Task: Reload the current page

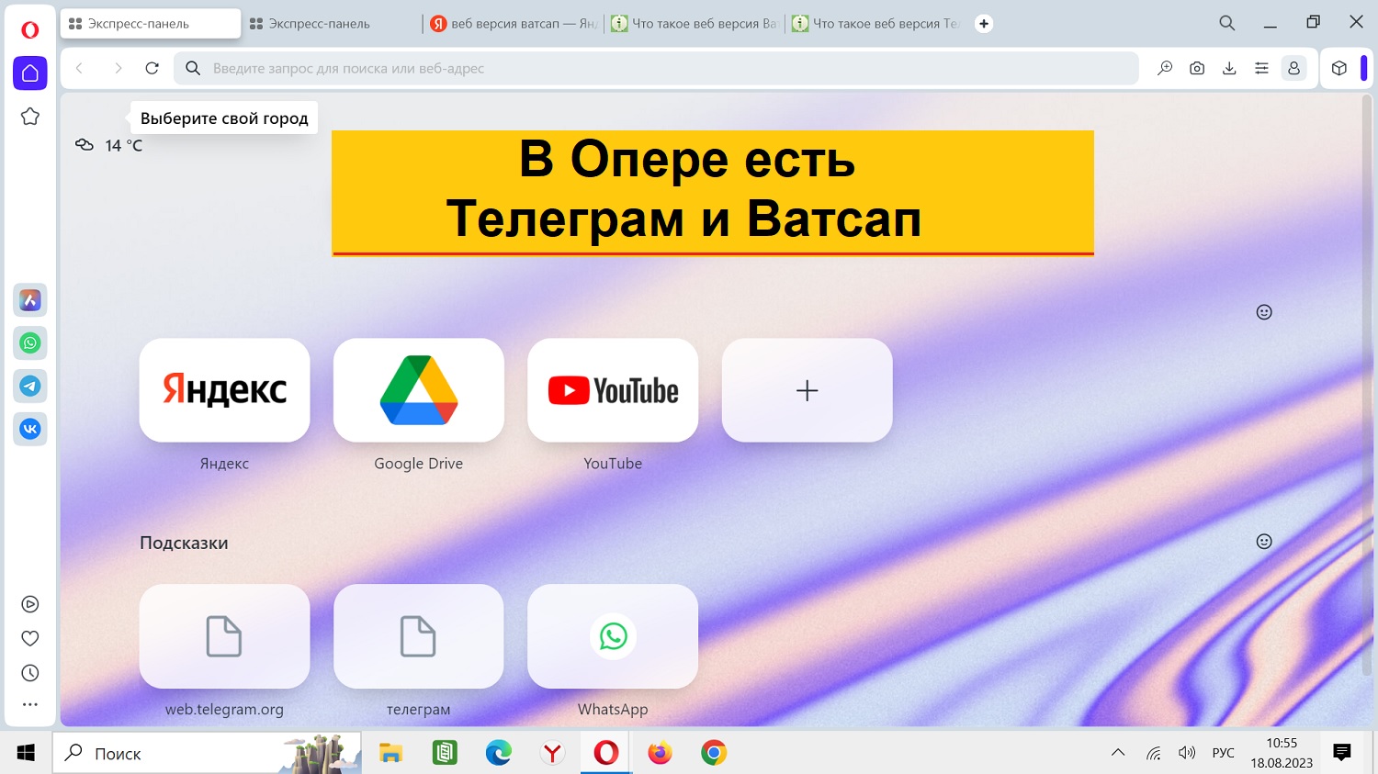Action: point(152,68)
